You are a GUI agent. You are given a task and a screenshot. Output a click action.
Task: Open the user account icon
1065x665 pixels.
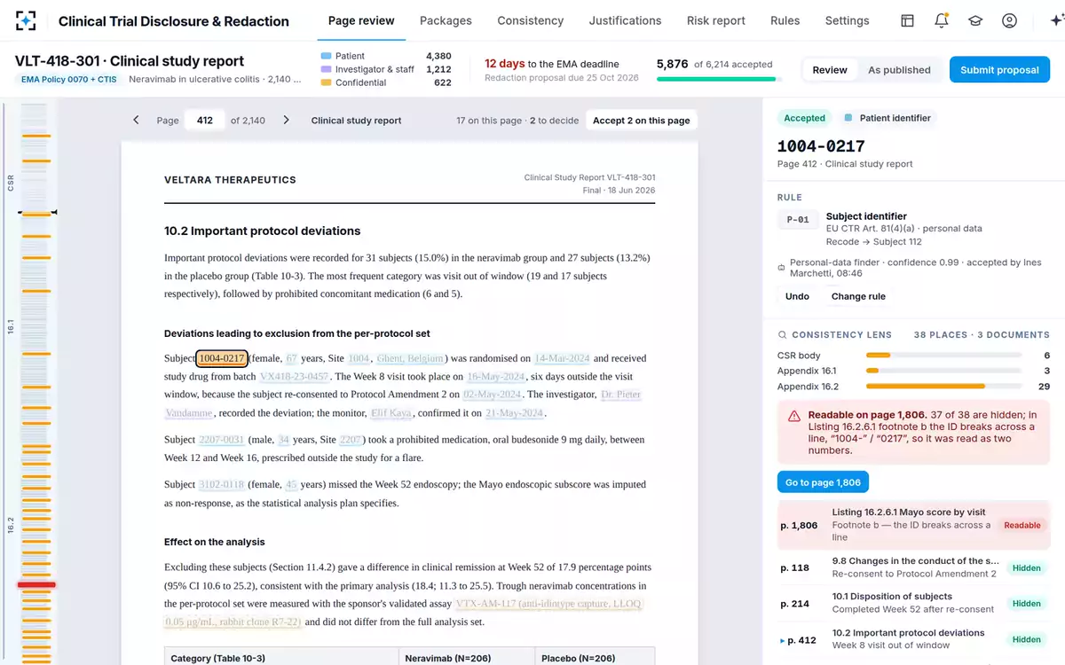click(x=1009, y=20)
